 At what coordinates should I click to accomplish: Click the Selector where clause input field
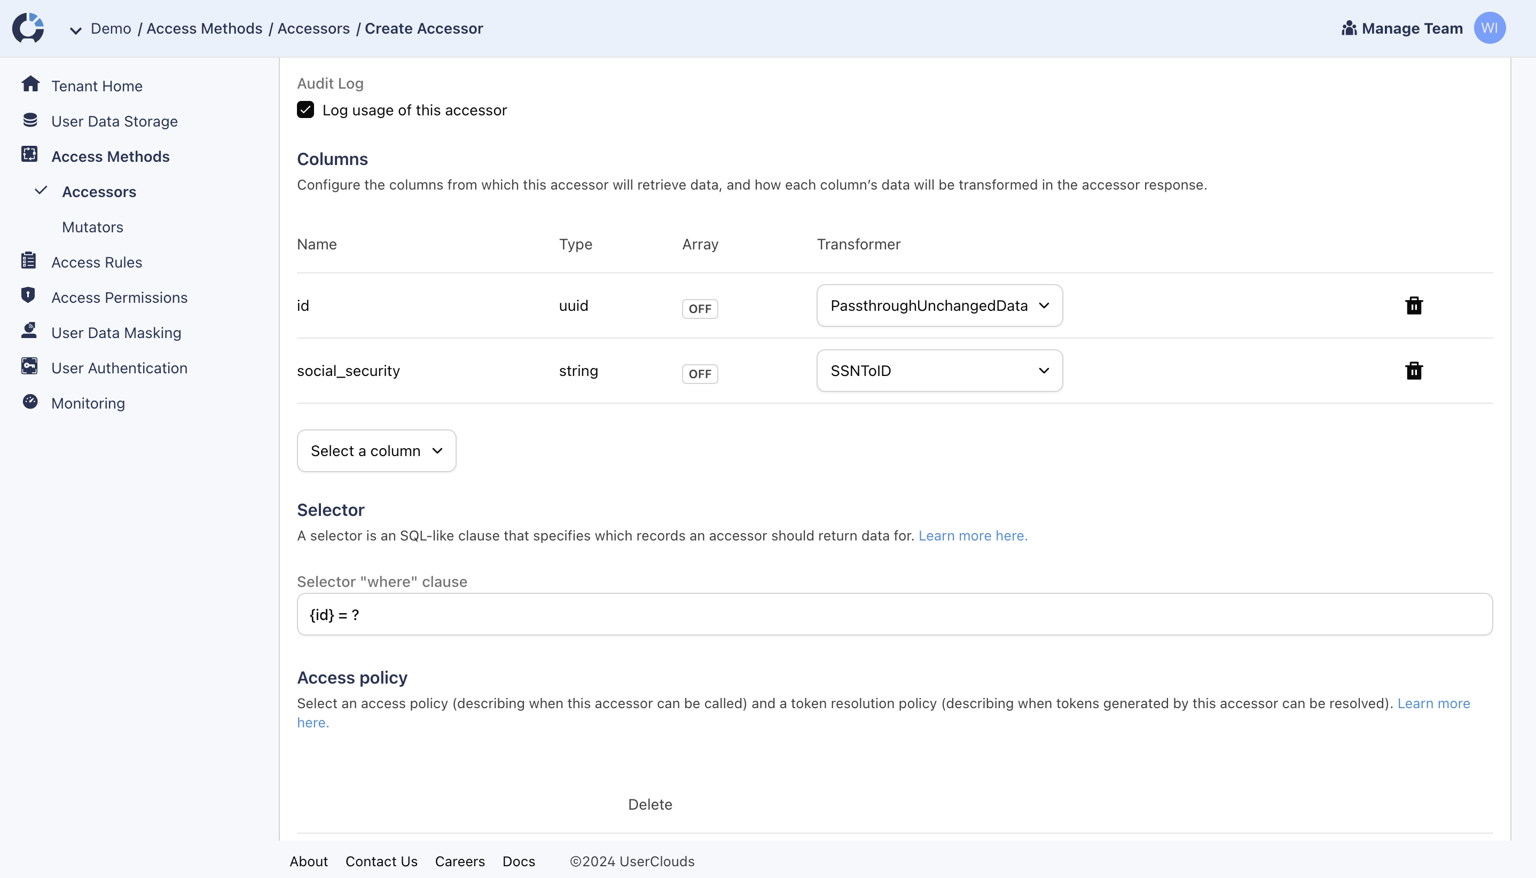pos(895,614)
